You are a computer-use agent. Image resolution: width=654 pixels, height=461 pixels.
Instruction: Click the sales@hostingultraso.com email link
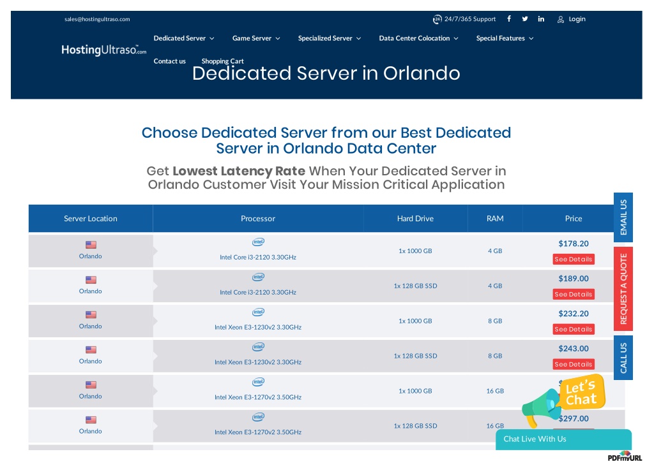(97, 19)
